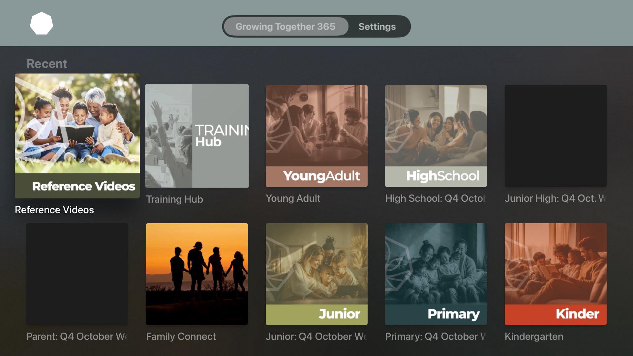The height and width of the screenshot is (356, 633).
Task: Click the Reference Videos caption below tile
Action: [x=54, y=210]
